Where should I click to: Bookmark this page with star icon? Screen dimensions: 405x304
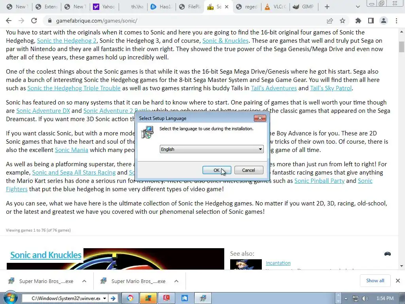[343, 21]
